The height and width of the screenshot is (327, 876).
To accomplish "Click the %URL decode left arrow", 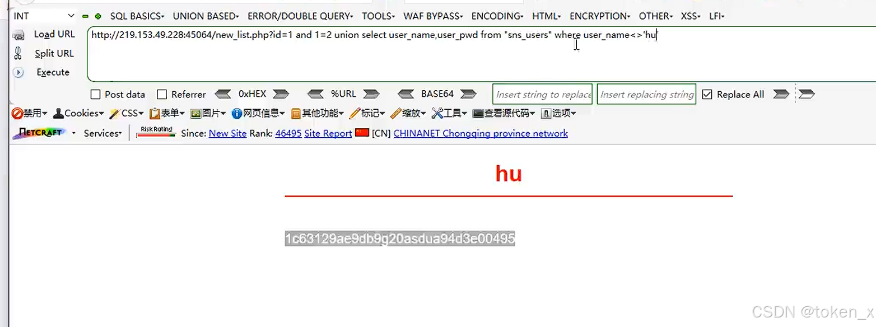I will (x=316, y=94).
